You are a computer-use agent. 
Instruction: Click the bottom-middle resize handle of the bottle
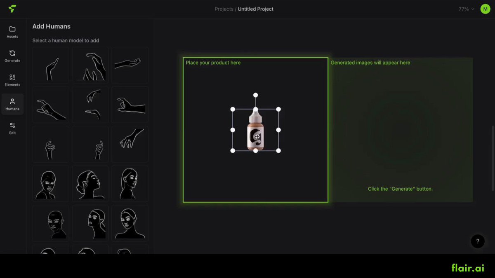(255, 151)
